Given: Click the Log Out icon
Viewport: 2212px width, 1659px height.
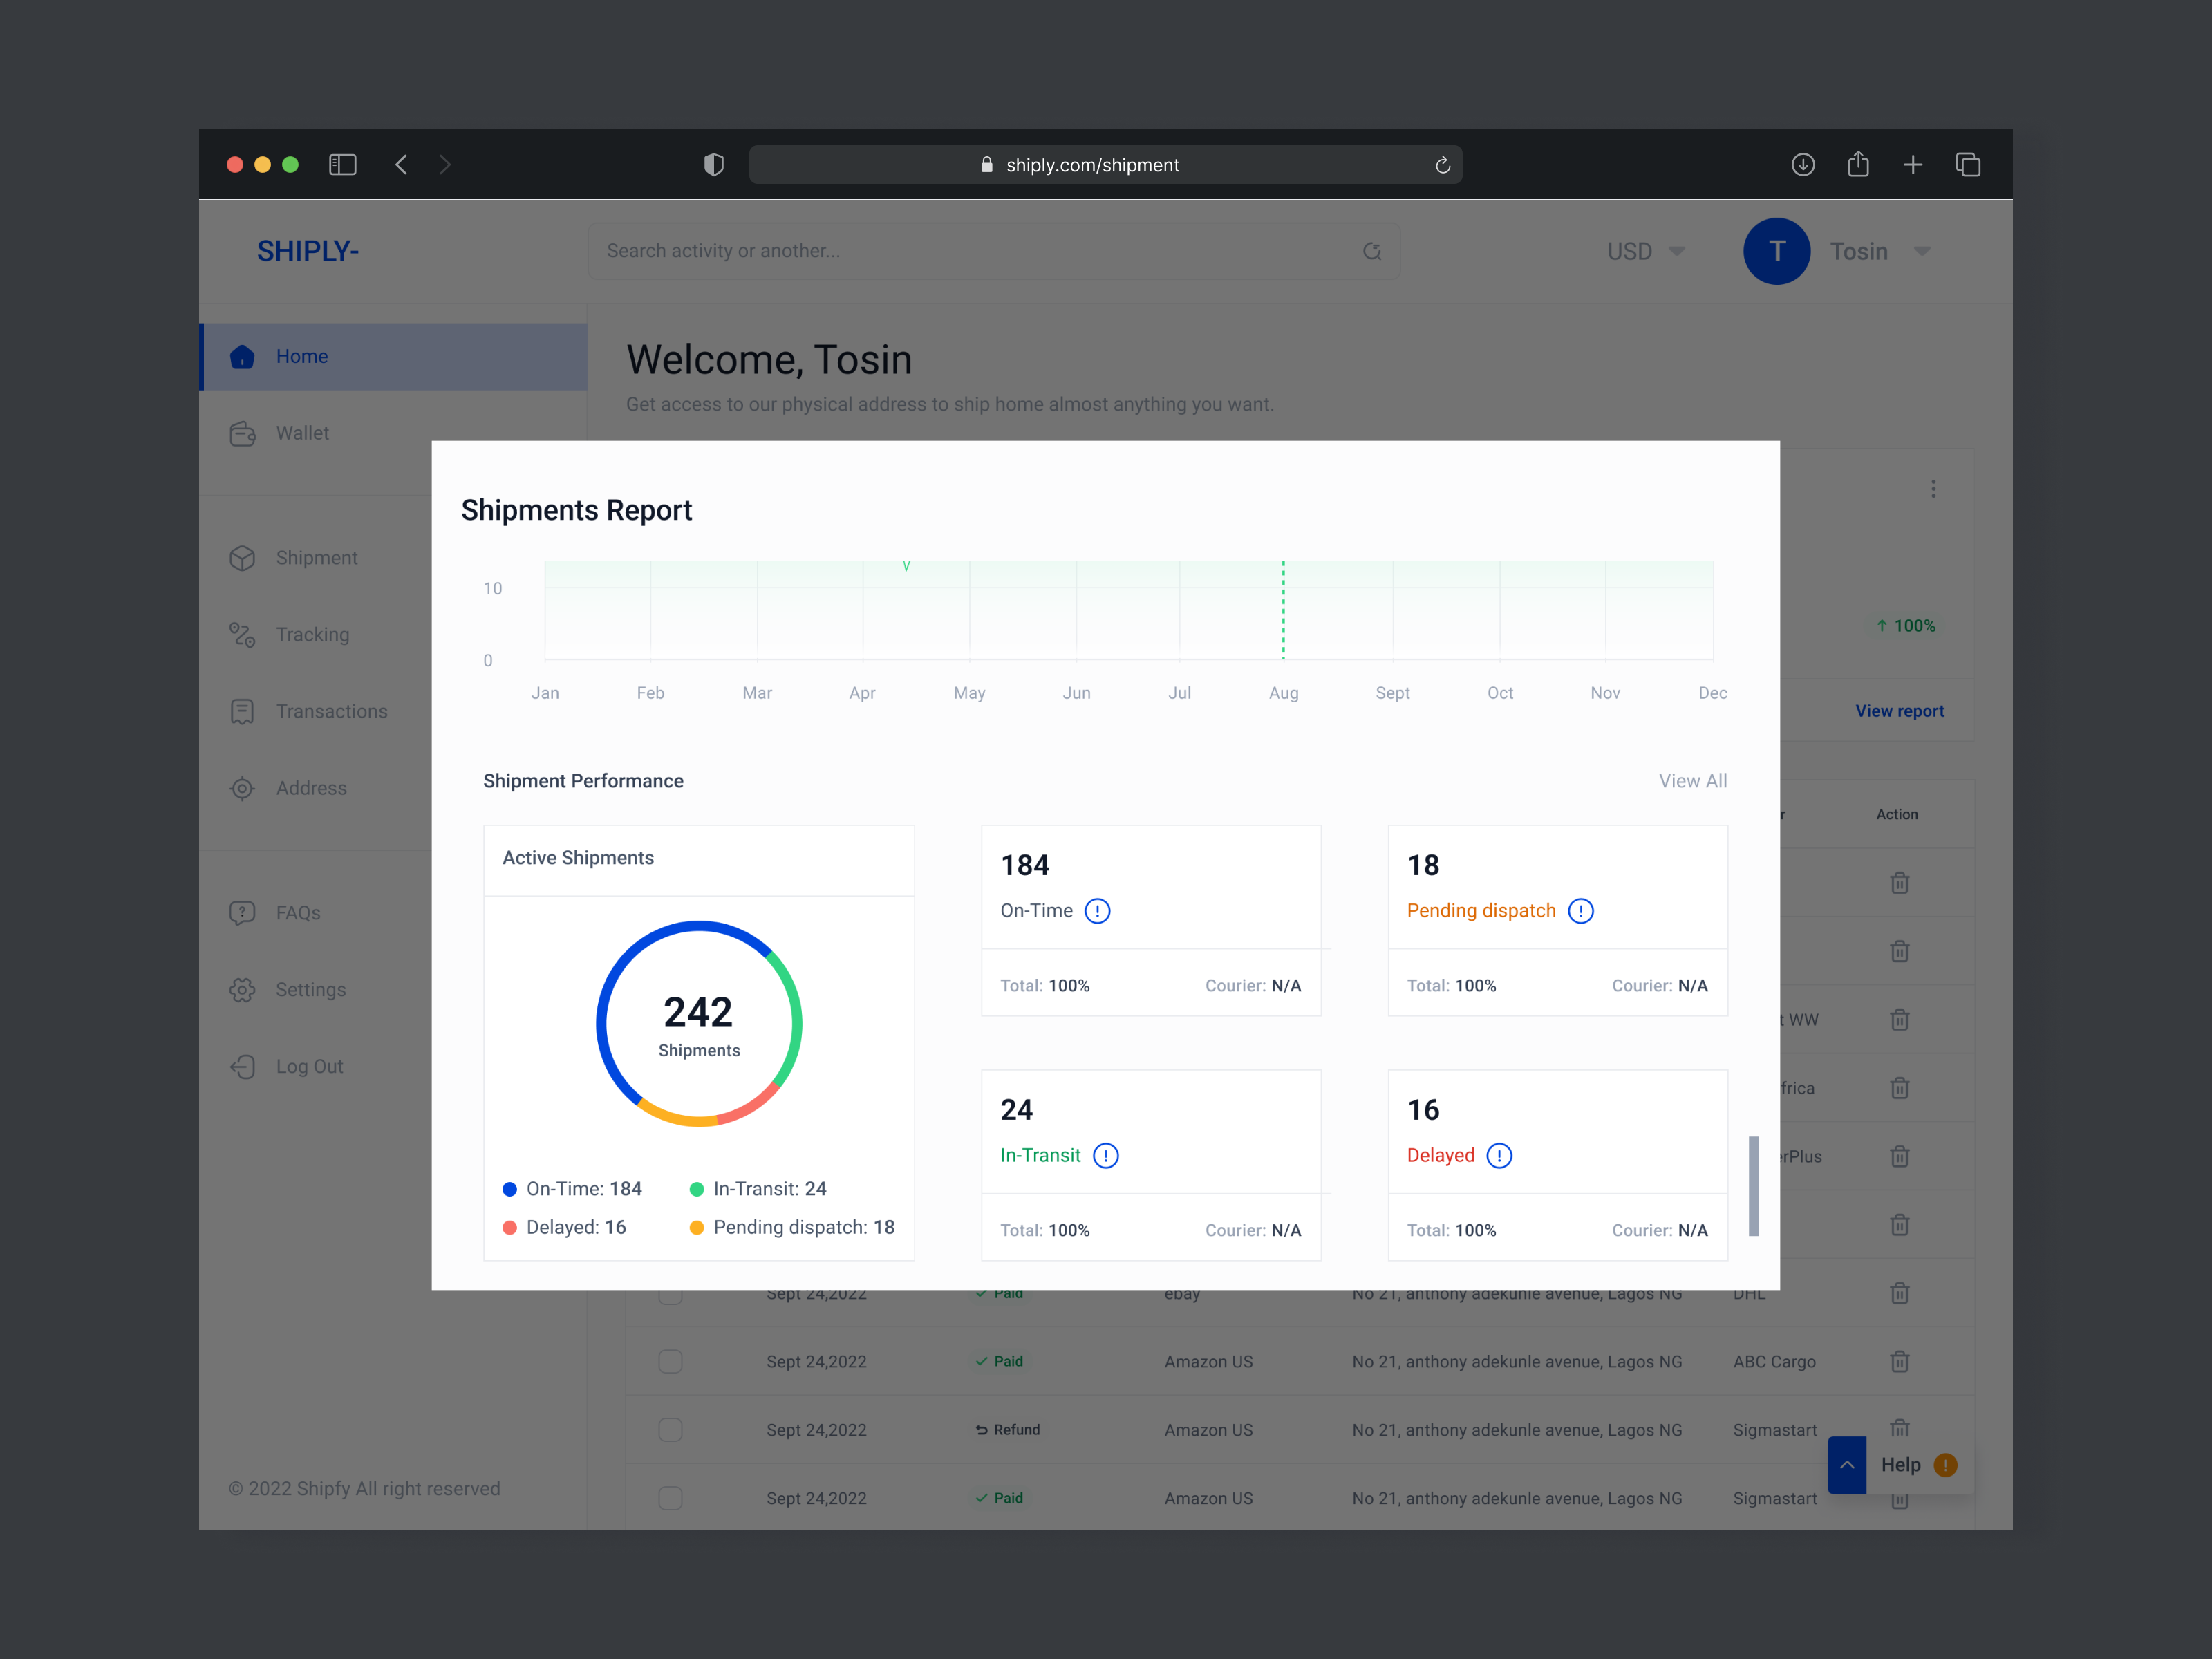Looking at the screenshot, I should pos(243,1066).
